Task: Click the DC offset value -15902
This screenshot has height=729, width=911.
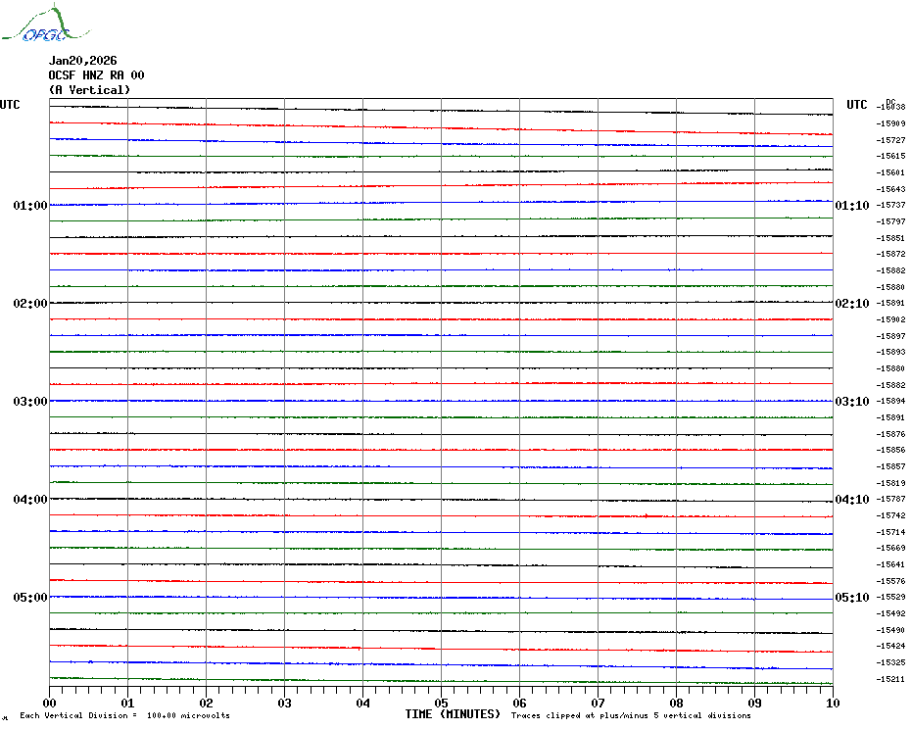Action: tap(890, 319)
